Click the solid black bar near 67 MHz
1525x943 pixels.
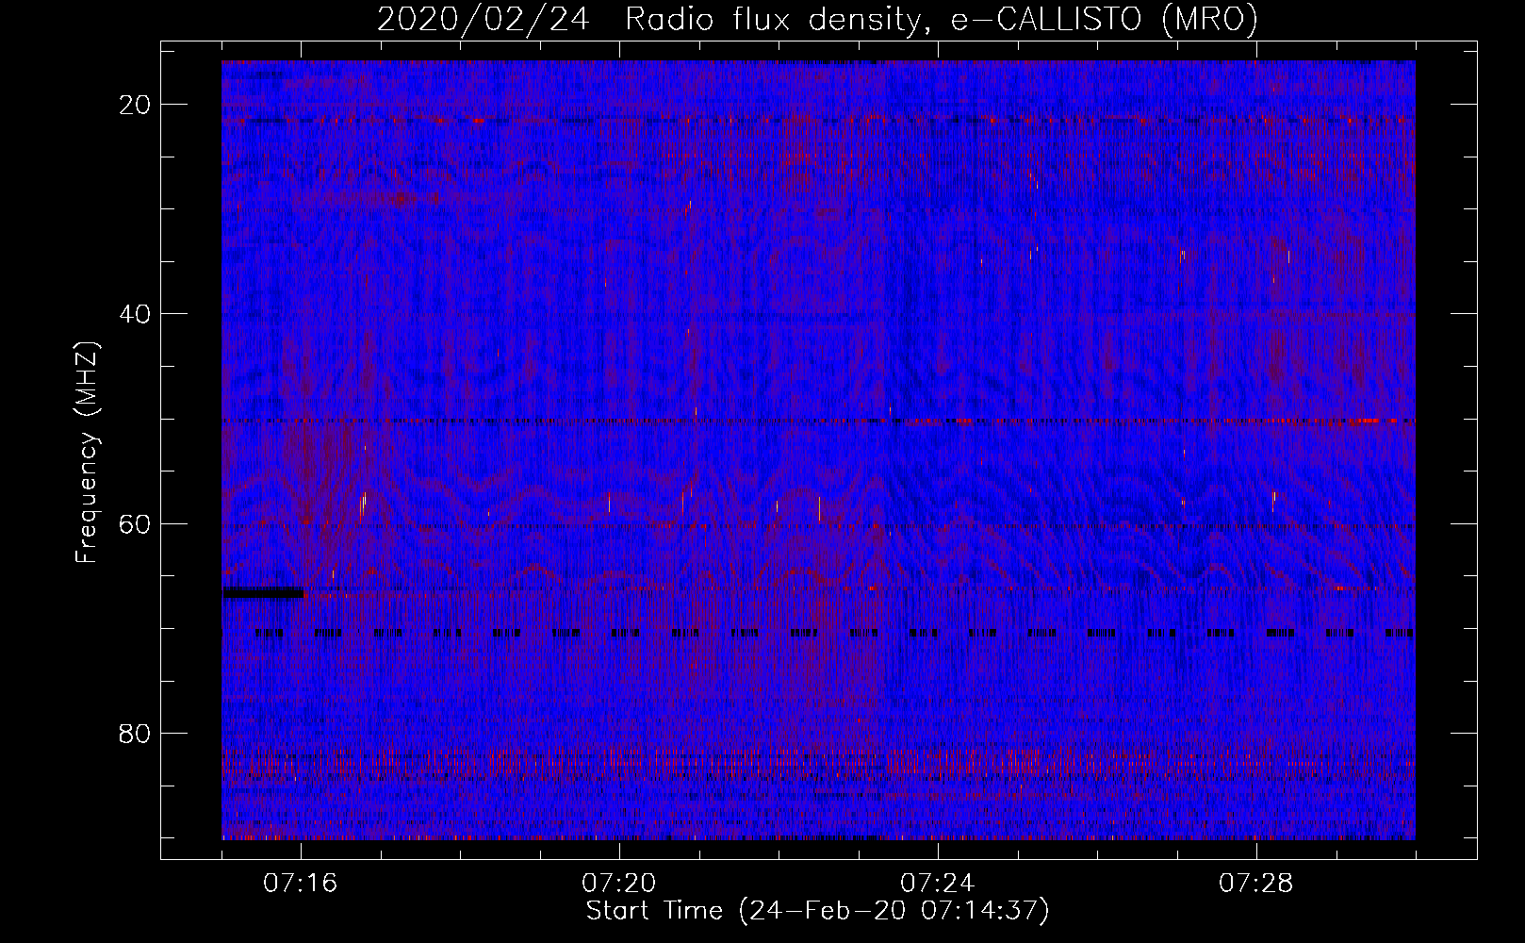pos(264,593)
